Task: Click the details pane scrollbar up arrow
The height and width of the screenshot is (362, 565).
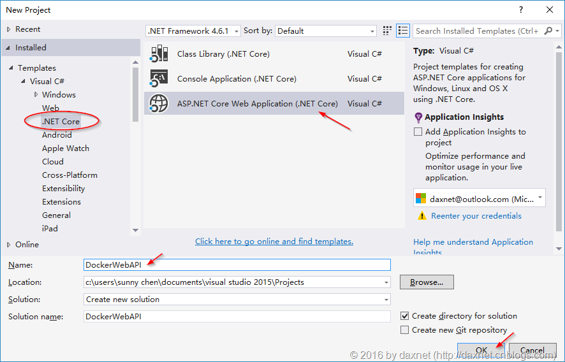Action: pyautogui.click(x=559, y=47)
